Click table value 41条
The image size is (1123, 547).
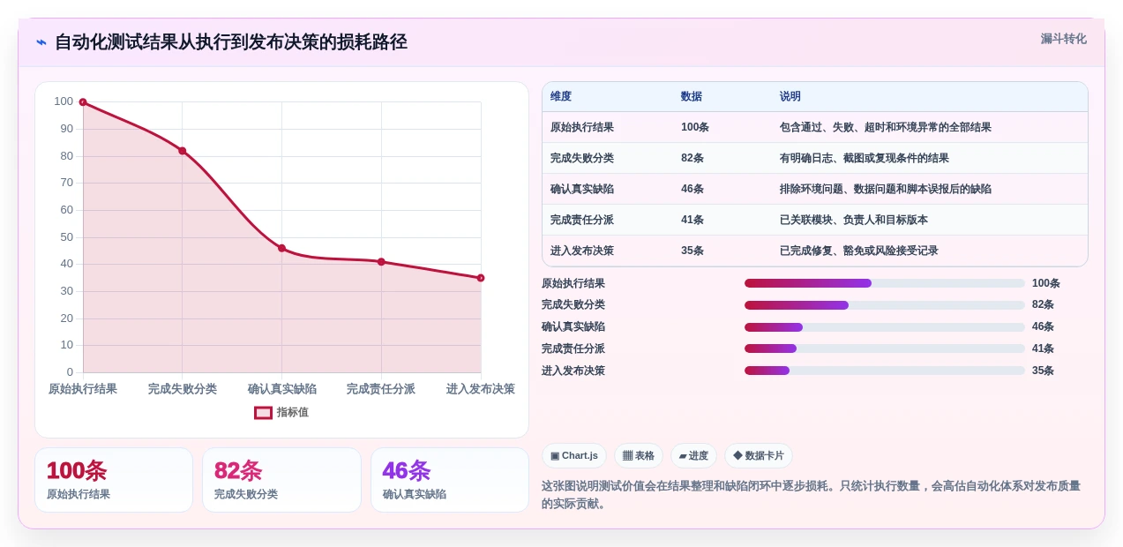(693, 220)
